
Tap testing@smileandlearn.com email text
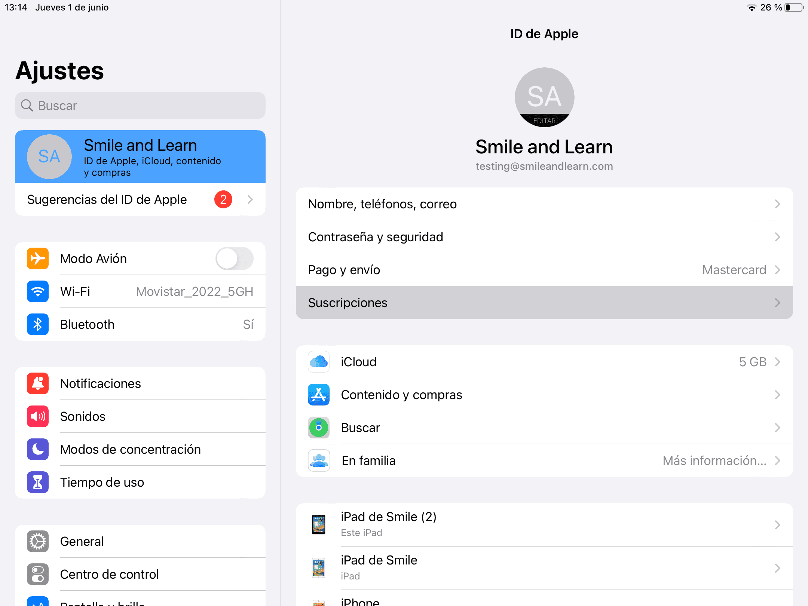tap(544, 166)
